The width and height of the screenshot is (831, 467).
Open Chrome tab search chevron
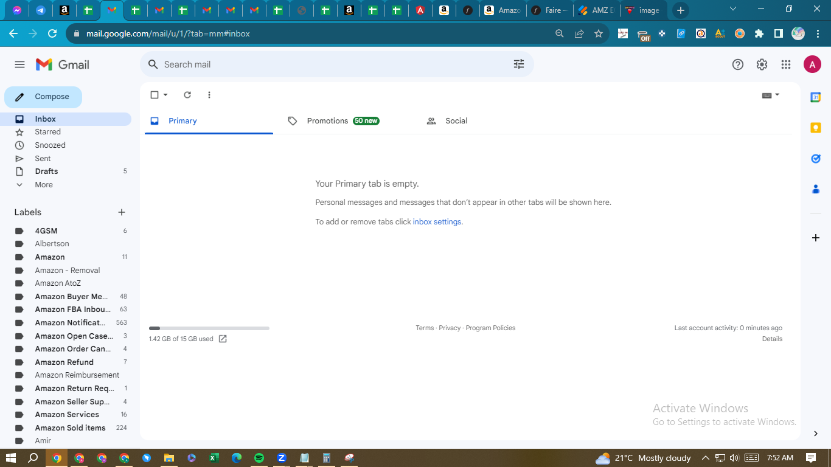click(x=732, y=9)
